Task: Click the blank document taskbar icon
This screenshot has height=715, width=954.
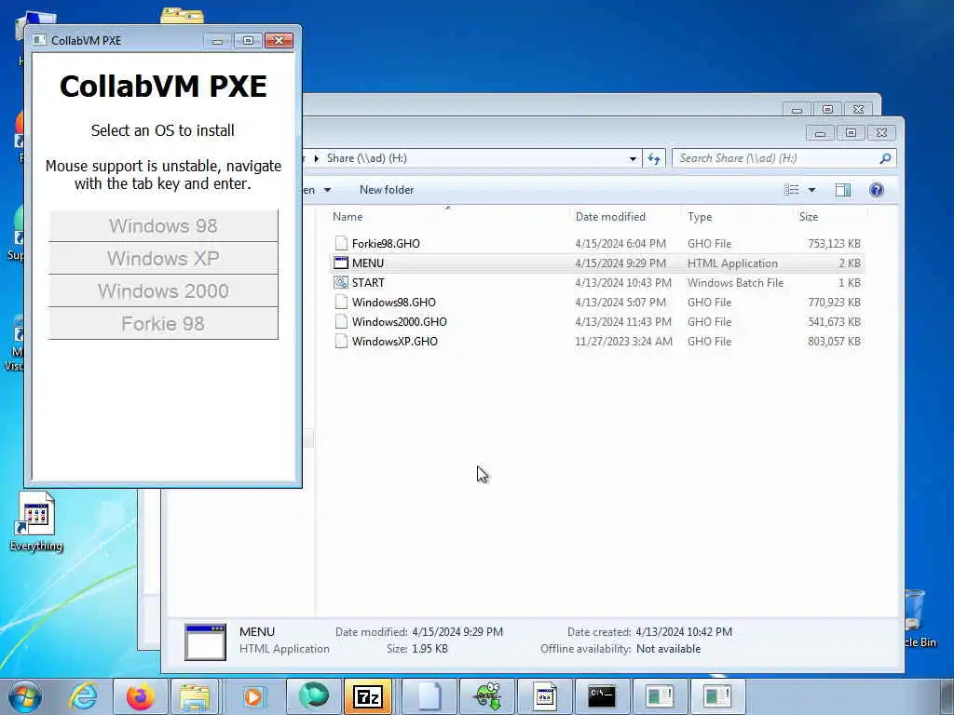Action: coord(429,696)
